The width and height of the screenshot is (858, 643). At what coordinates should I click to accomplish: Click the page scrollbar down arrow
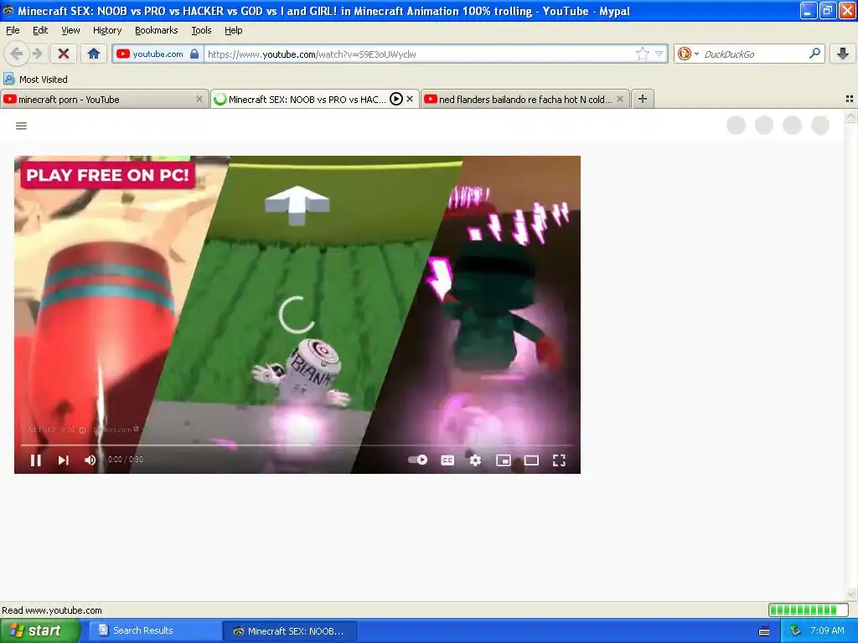[x=850, y=594]
